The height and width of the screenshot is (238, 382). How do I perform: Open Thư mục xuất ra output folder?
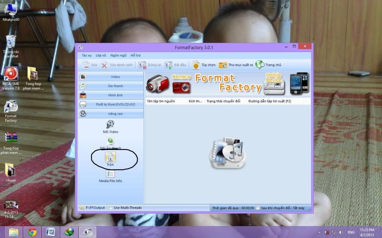(x=236, y=65)
